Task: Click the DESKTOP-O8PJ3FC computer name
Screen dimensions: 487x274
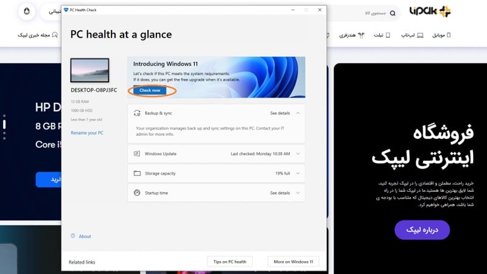Action: click(x=94, y=90)
